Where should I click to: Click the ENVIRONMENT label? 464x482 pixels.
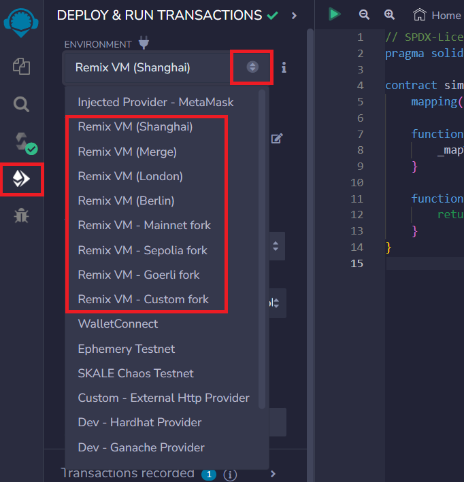(x=98, y=45)
